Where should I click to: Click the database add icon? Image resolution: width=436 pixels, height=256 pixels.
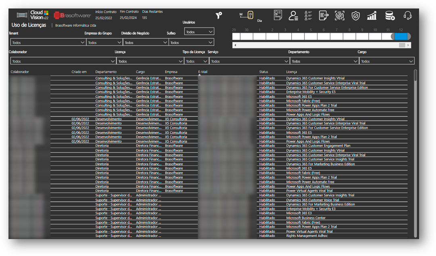point(390,16)
